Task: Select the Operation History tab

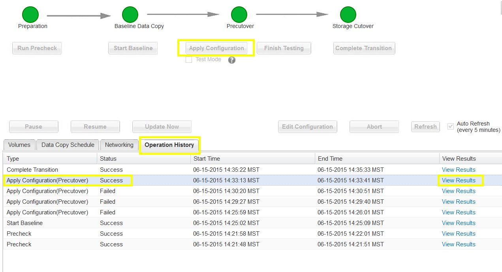Action: [x=169, y=145]
